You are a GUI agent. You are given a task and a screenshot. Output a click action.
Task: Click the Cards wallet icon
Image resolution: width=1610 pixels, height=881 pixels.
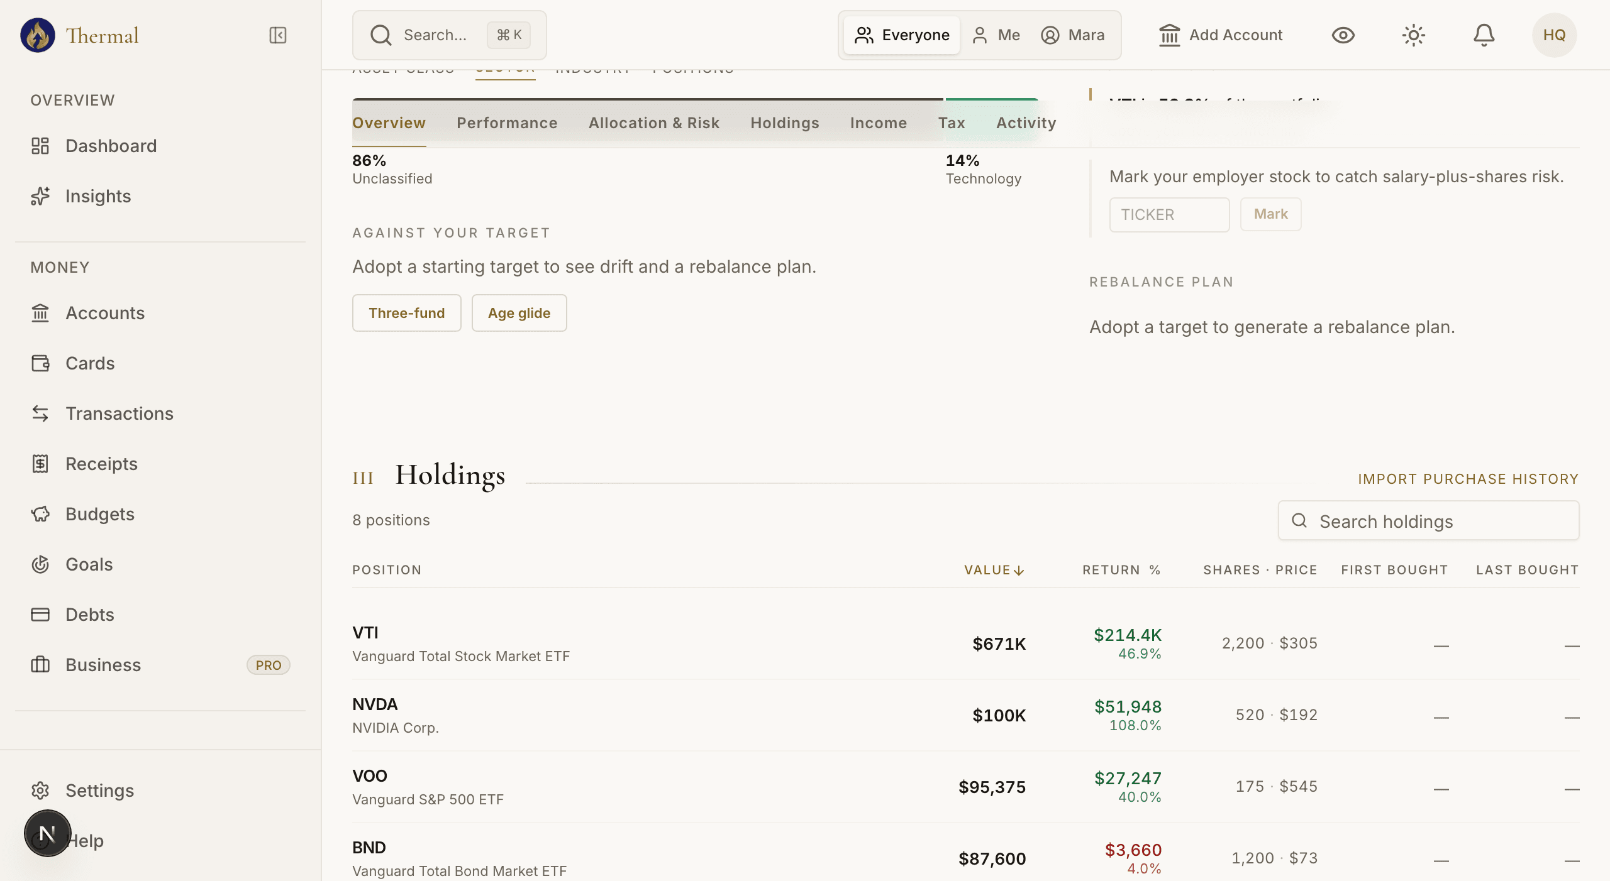click(40, 363)
